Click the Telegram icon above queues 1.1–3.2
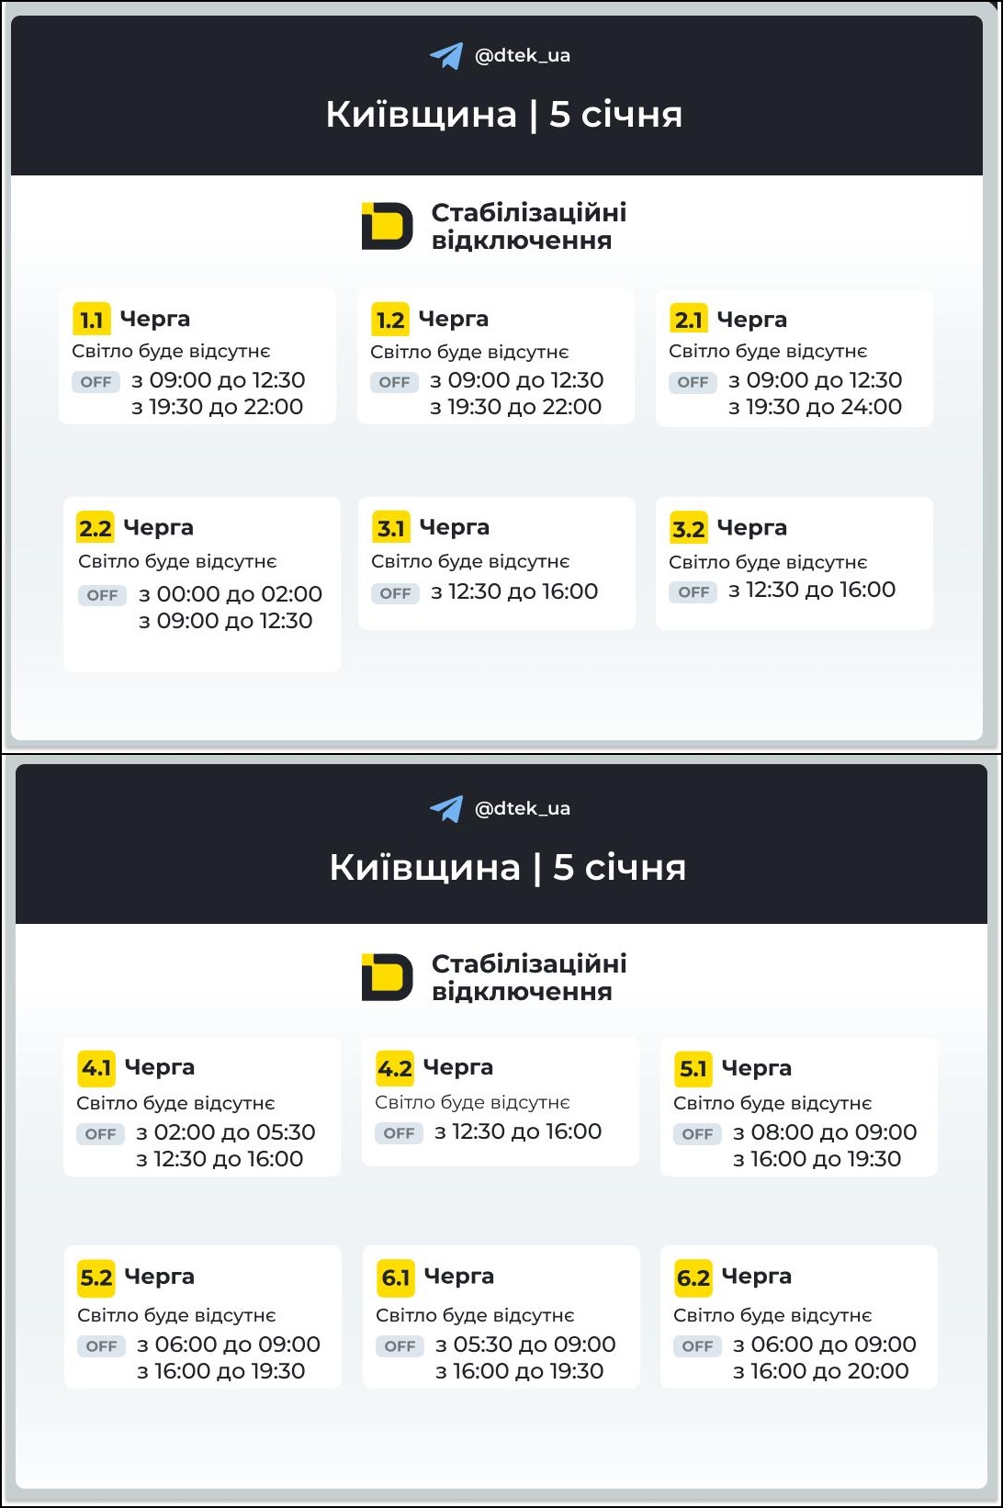Viewport: 1003px width, 1508px height. click(x=446, y=56)
